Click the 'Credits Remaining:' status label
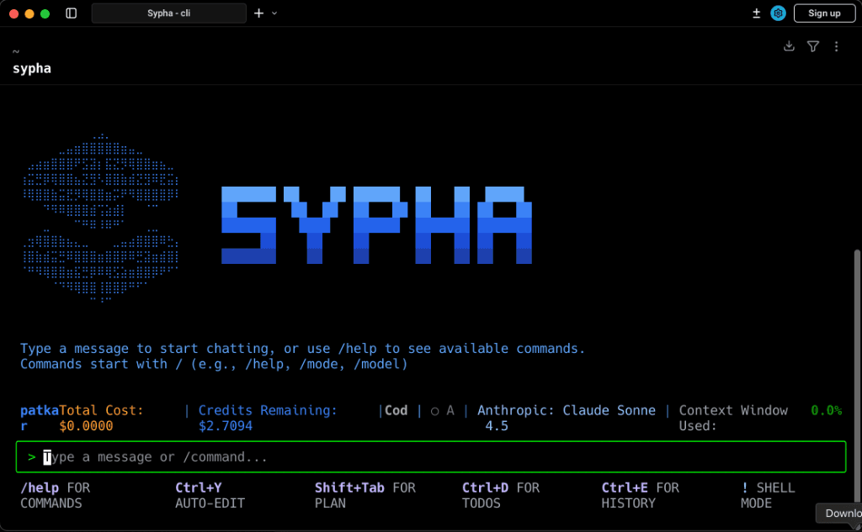The width and height of the screenshot is (862, 532). click(x=268, y=410)
